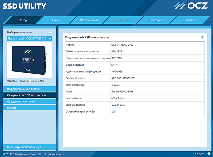
Task: Open the Настройки tab
Action: (x=156, y=20)
